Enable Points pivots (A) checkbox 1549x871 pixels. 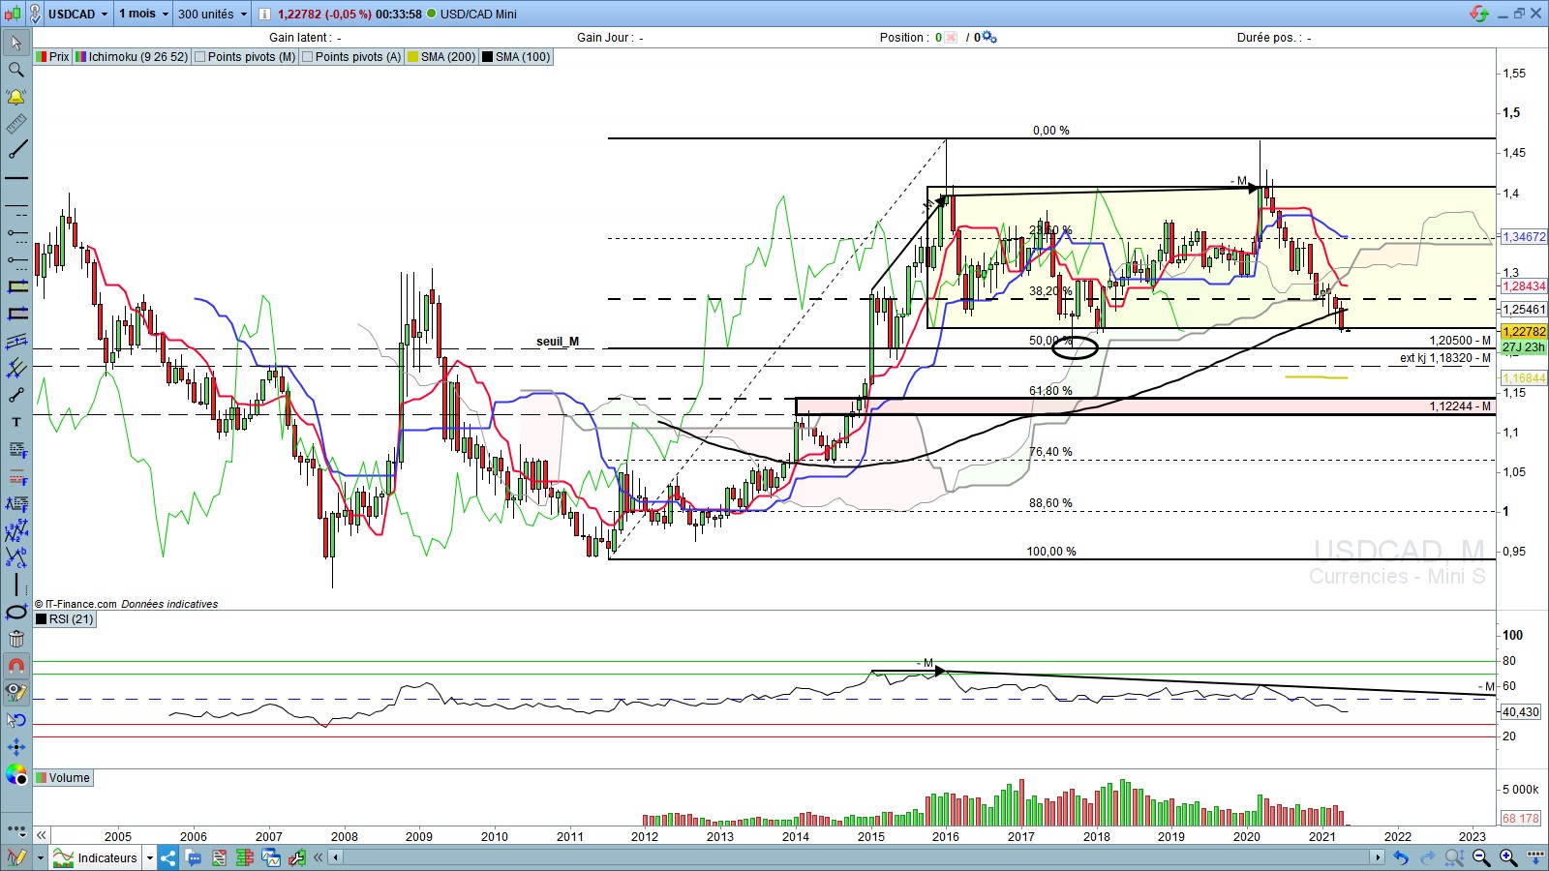coord(308,57)
